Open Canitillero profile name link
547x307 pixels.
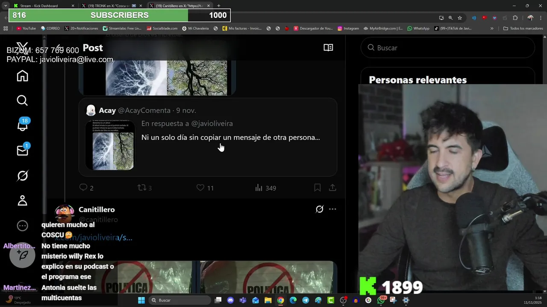[x=97, y=209]
